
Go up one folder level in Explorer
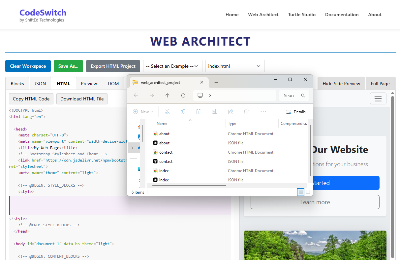[x=168, y=95]
